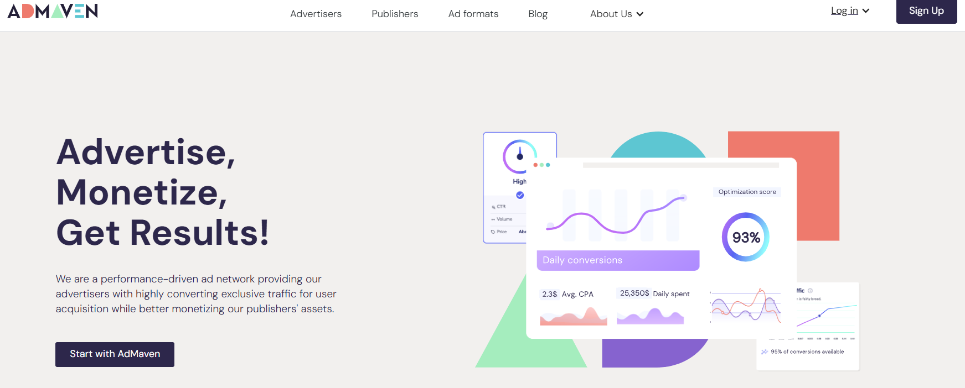Select Ad formats in the navigation
Image resolution: width=965 pixels, height=388 pixels.
pos(473,14)
